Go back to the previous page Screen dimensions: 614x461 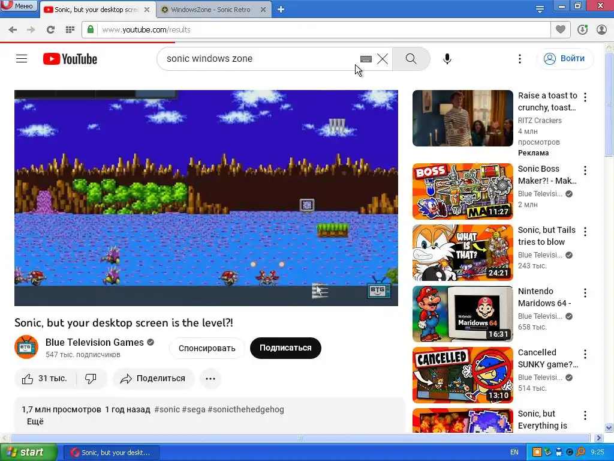click(x=13, y=30)
